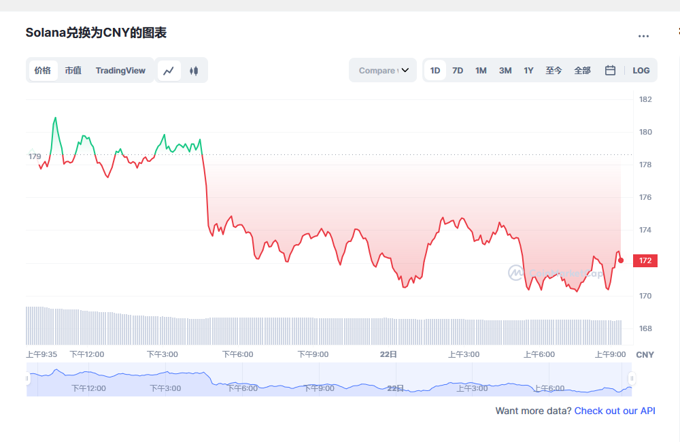The image size is (680, 442).
Task: Open the Compare dropdown
Action: point(383,70)
